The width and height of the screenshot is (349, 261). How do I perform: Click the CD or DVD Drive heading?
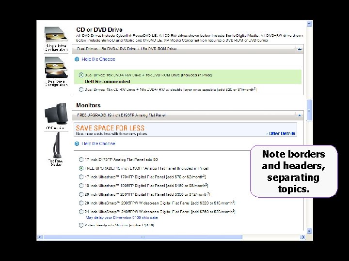coord(99,30)
